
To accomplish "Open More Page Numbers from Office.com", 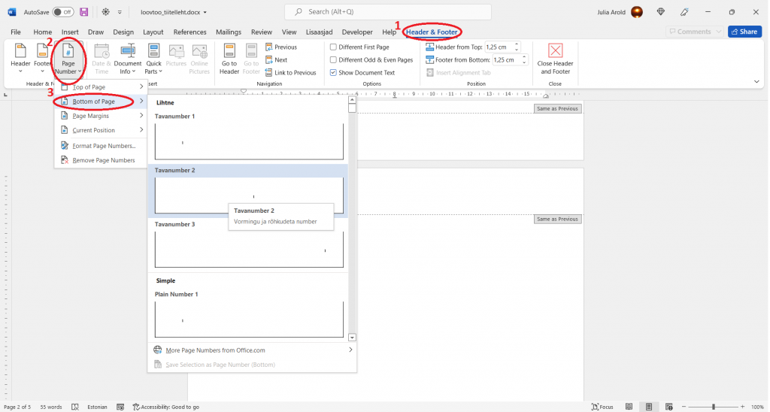I will click(x=253, y=350).
